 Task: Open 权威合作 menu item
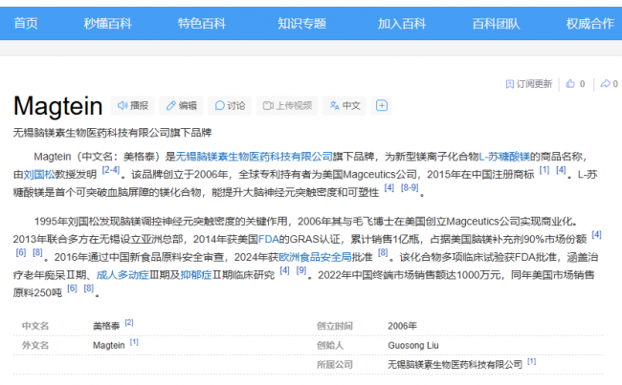590,23
